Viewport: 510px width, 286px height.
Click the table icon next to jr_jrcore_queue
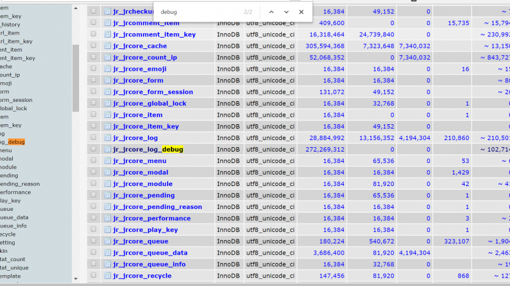coord(107,241)
